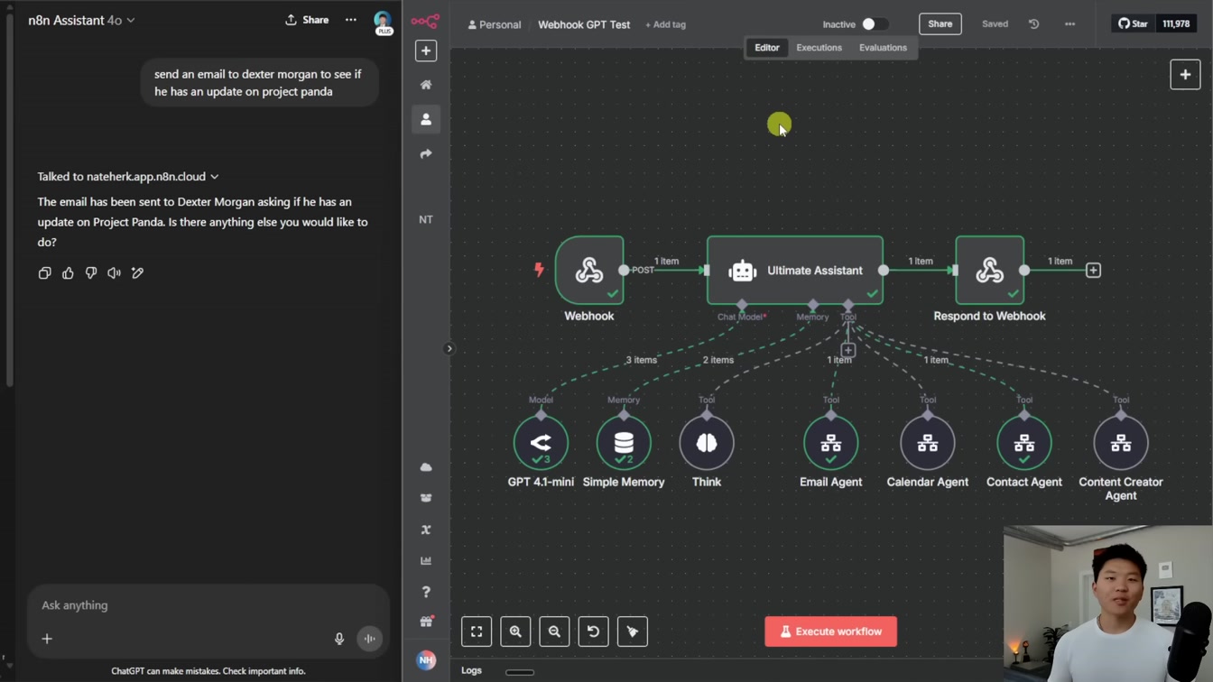Add node after Respond to Webhook

pyautogui.click(x=1093, y=270)
